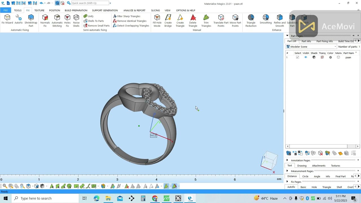
Task: Open BUILD PREPARATION tab
Action: click(76, 10)
